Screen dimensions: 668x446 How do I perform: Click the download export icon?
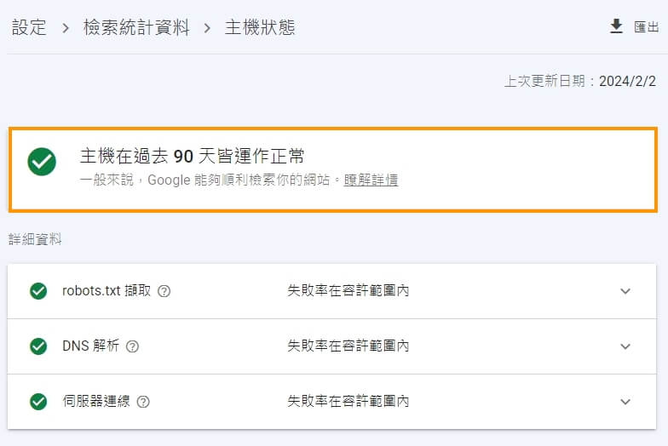(x=616, y=26)
